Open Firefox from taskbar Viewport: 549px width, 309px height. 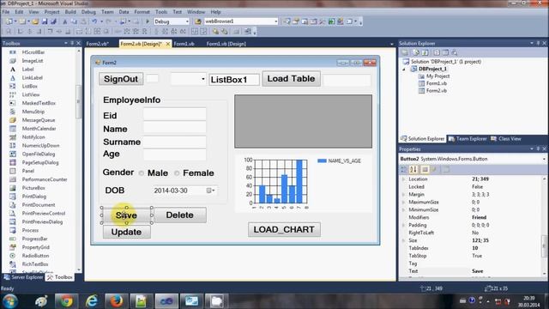[116, 301]
